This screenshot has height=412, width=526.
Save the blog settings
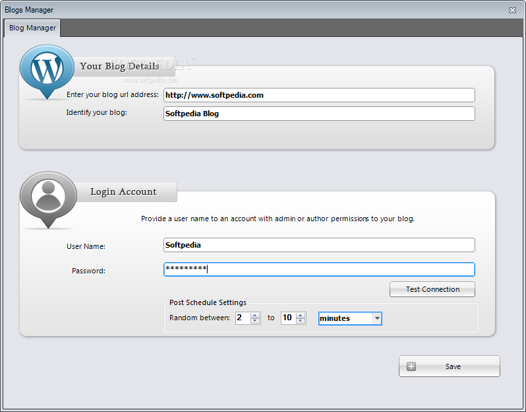(x=449, y=366)
